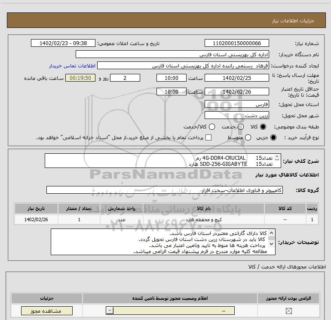Click the remaining time 00:19:50 field
This screenshot has width=331, height=320.
pyautogui.click(x=80, y=78)
